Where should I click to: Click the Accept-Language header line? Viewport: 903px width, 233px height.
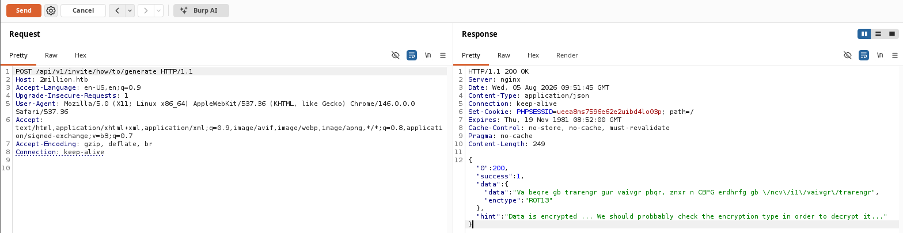(78, 87)
